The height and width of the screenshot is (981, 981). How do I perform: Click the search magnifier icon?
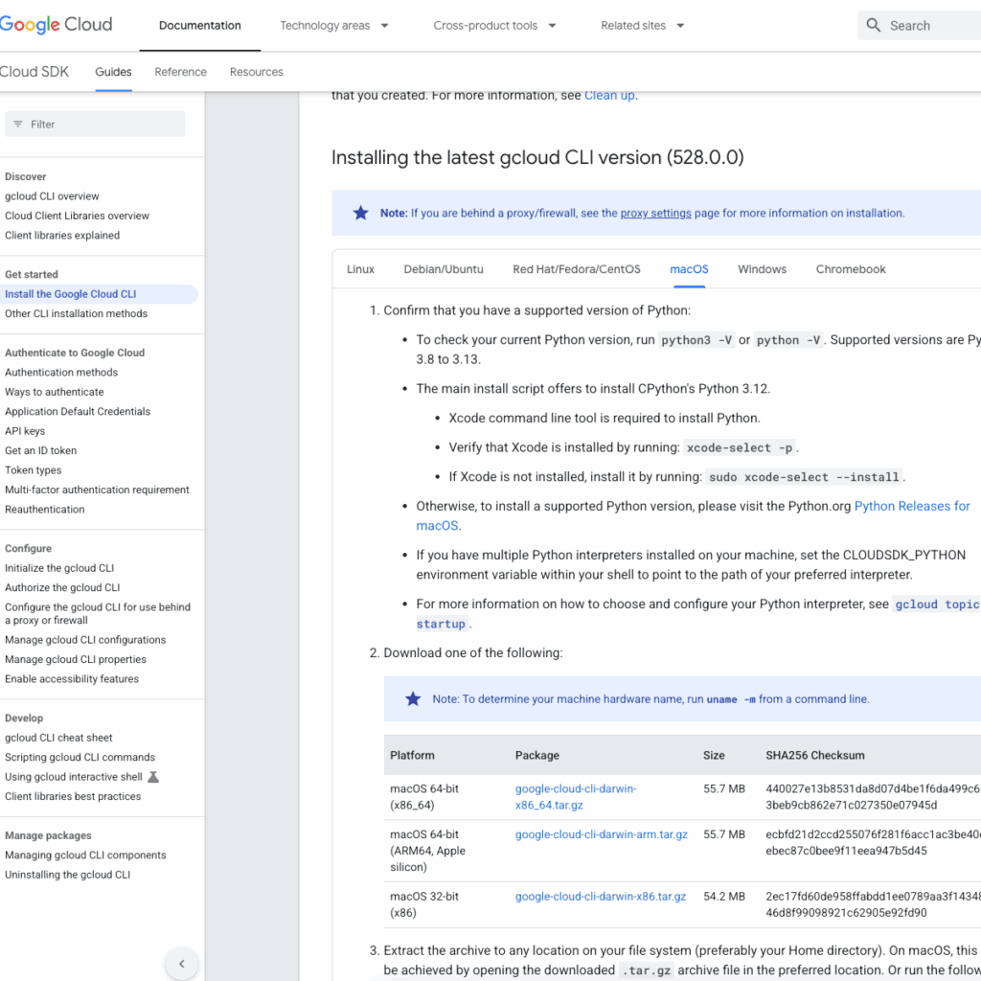(874, 25)
